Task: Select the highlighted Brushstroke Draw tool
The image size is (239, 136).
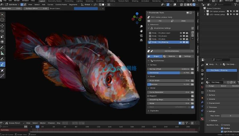Action: coord(2,65)
